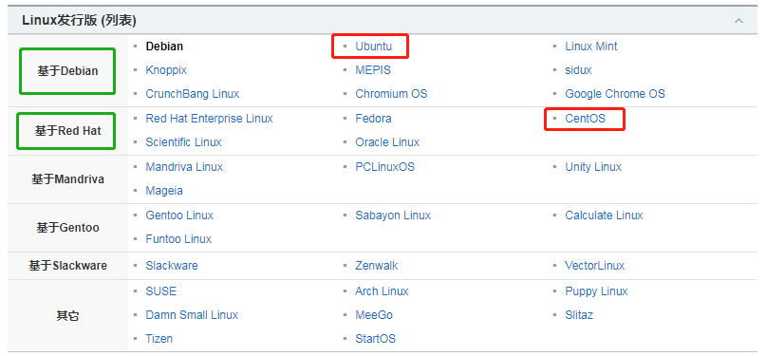Select the 其它 row header
The image size is (766, 356).
(x=67, y=316)
